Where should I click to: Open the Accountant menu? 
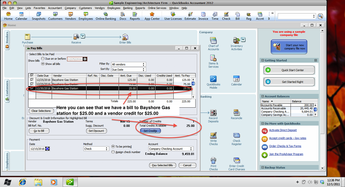55,8
